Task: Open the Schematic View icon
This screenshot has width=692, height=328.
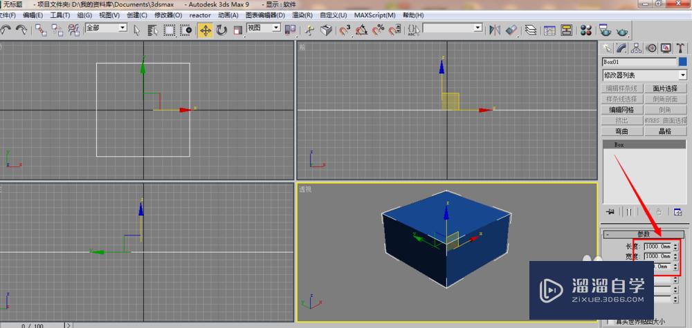Action: [x=566, y=30]
